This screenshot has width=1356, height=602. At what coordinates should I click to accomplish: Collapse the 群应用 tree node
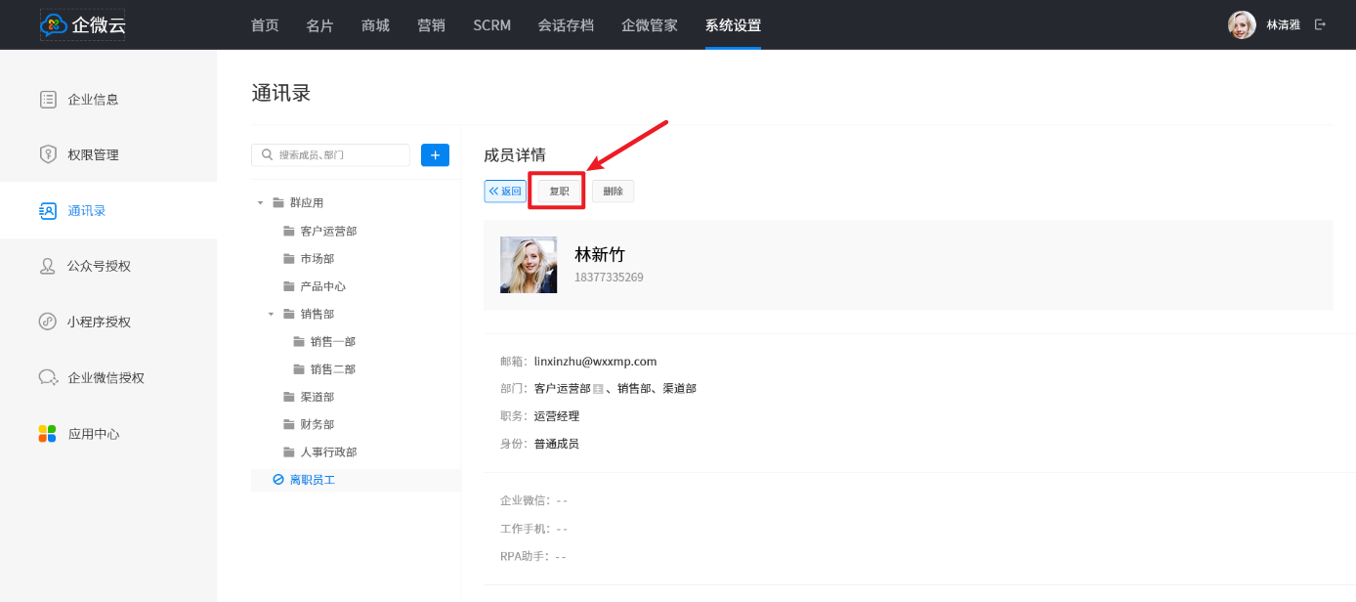261,203
